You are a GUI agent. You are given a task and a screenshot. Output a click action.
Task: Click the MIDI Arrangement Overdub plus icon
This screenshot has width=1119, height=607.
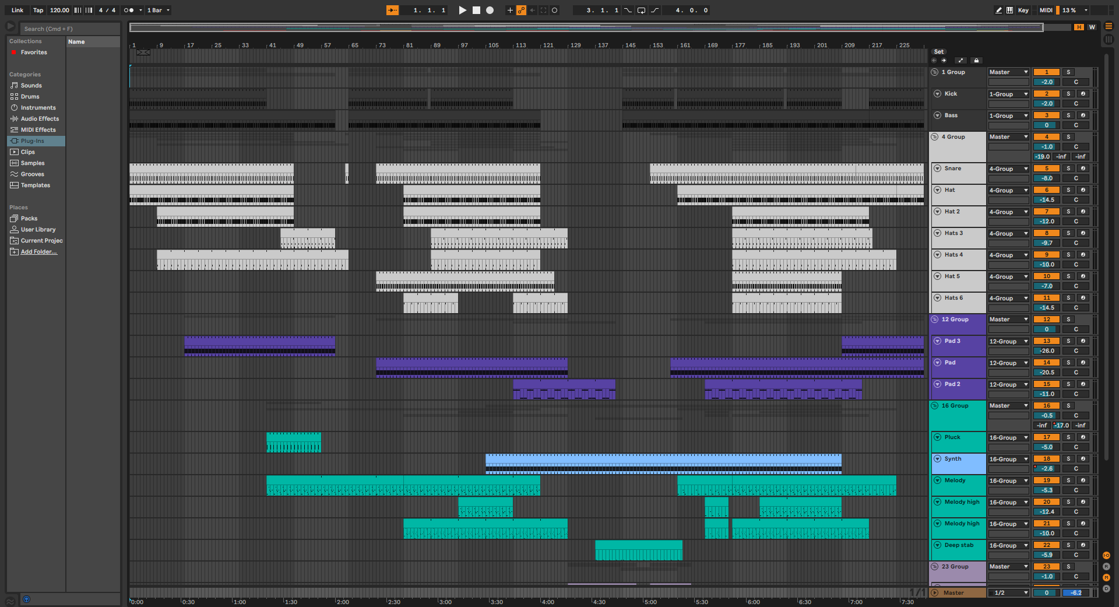coord(510,10)
